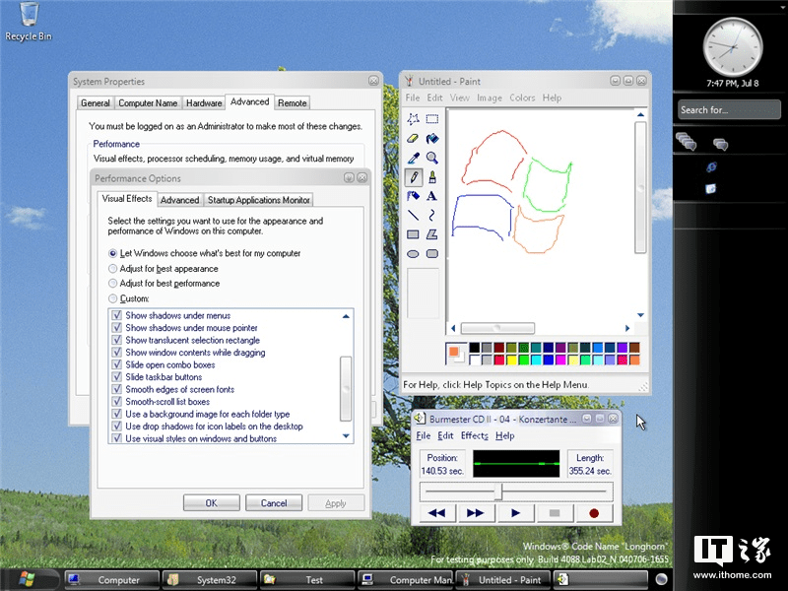This screenshot has height=591, width=788.
Task: Cancel the Performance Options dialog
Action: coord(274,502)
